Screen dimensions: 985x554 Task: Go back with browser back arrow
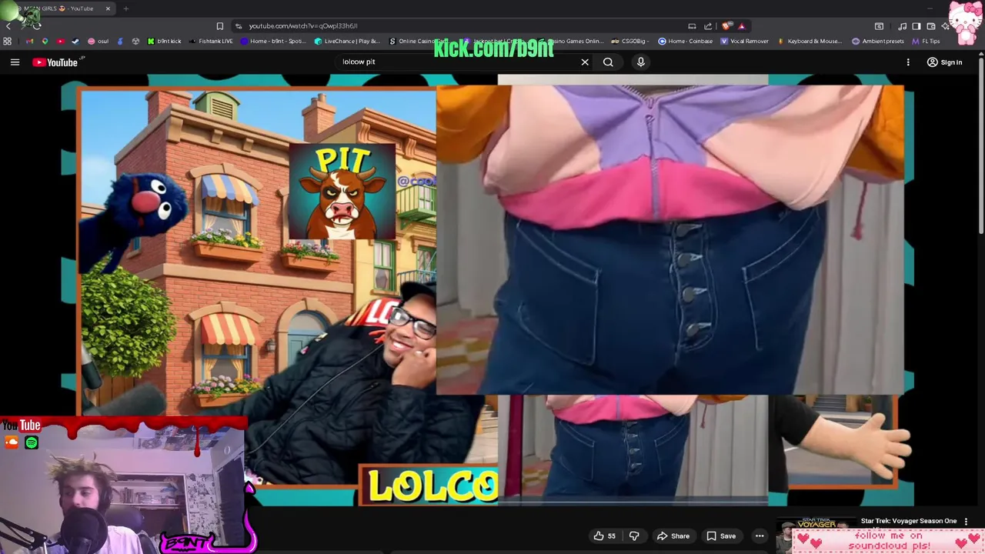(x=8, y=26)
